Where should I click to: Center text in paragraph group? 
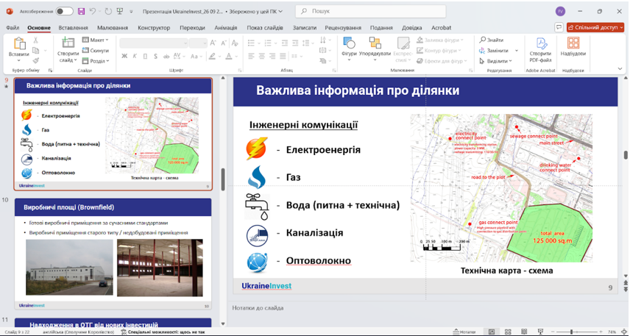tap(262, 56)
